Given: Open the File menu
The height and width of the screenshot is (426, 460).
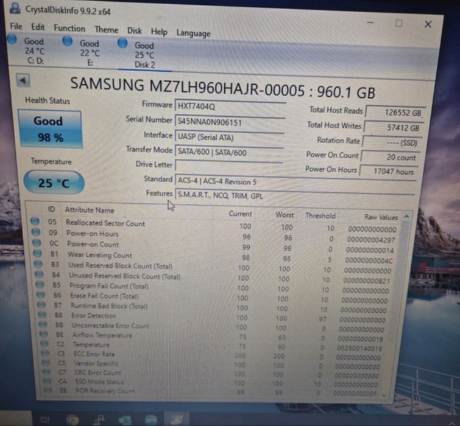Looking at the screenshot, I should click(x=16, y=26).
